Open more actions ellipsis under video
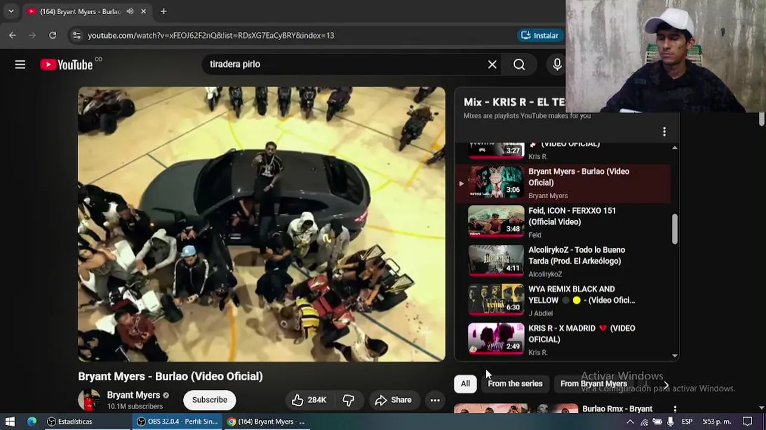This screenshot has width=766, height=430. [435, 400]
